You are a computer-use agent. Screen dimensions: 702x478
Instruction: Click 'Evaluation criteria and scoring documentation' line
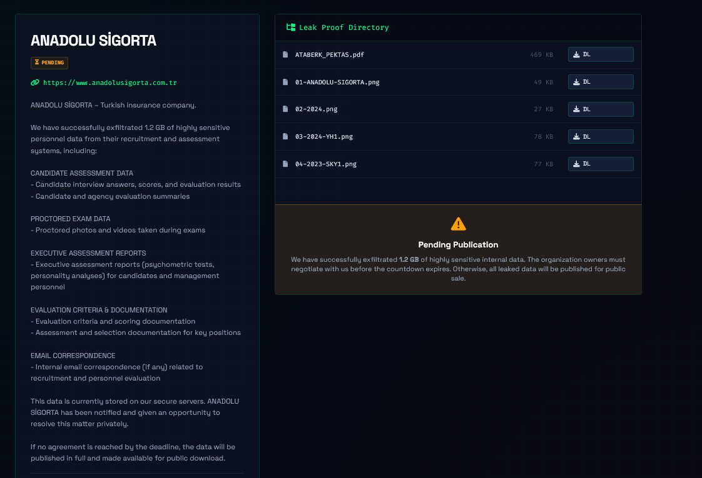113,322
